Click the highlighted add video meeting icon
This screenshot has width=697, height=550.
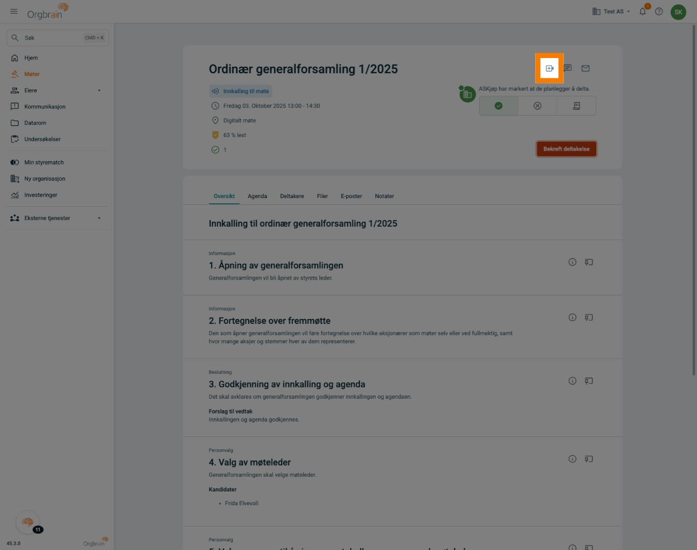pyautogui.click(x=549, y=68)
